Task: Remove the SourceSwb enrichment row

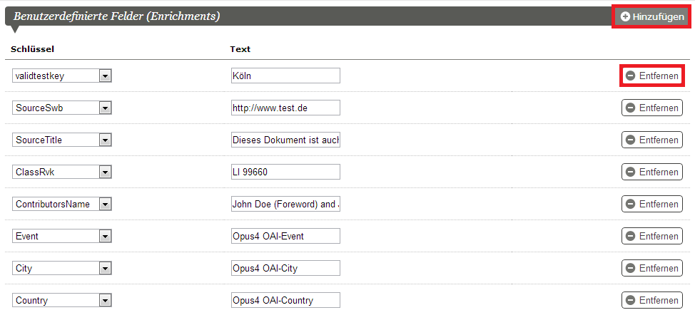Action: (652, 108)
